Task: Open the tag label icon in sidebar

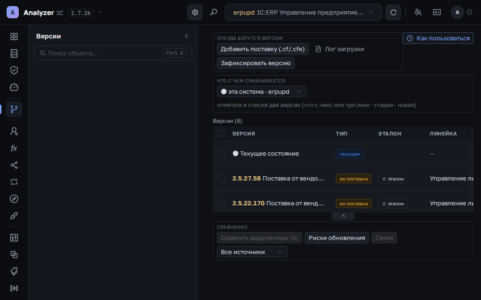Action: click(x=14, y=271)
